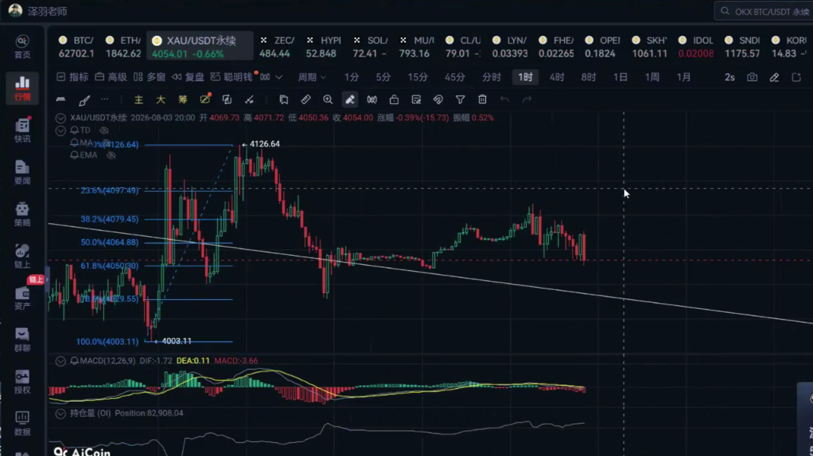This screenshot has width=813, height=456.
Task: Toggle EMA indicator visibility eye
Action: [x=111, y=155]
